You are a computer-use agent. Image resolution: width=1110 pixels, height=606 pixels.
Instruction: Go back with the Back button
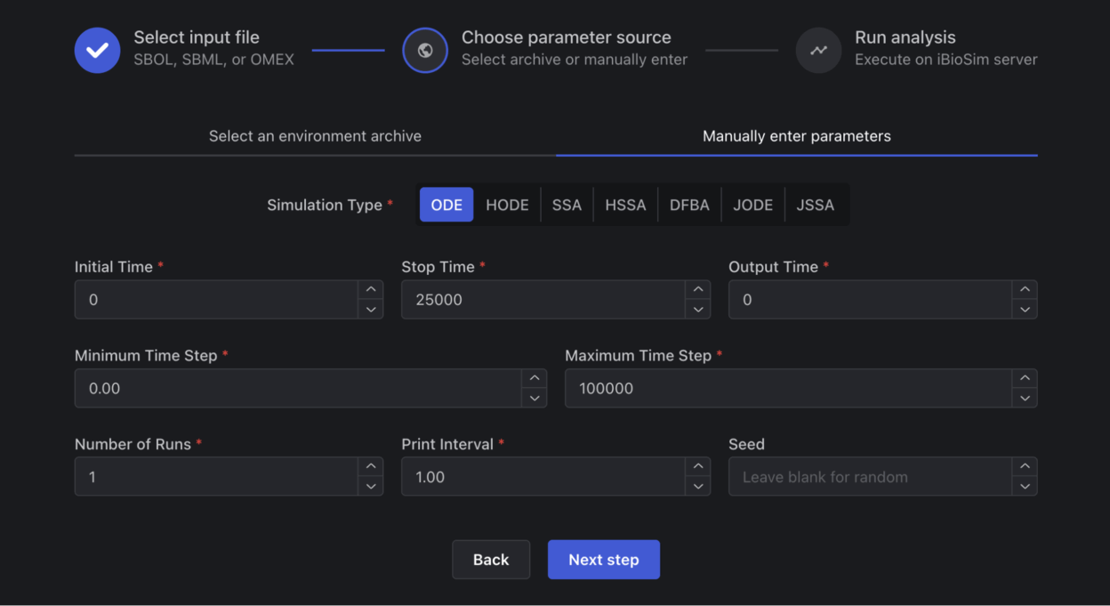pyautogui.click(x=491, y=560)
